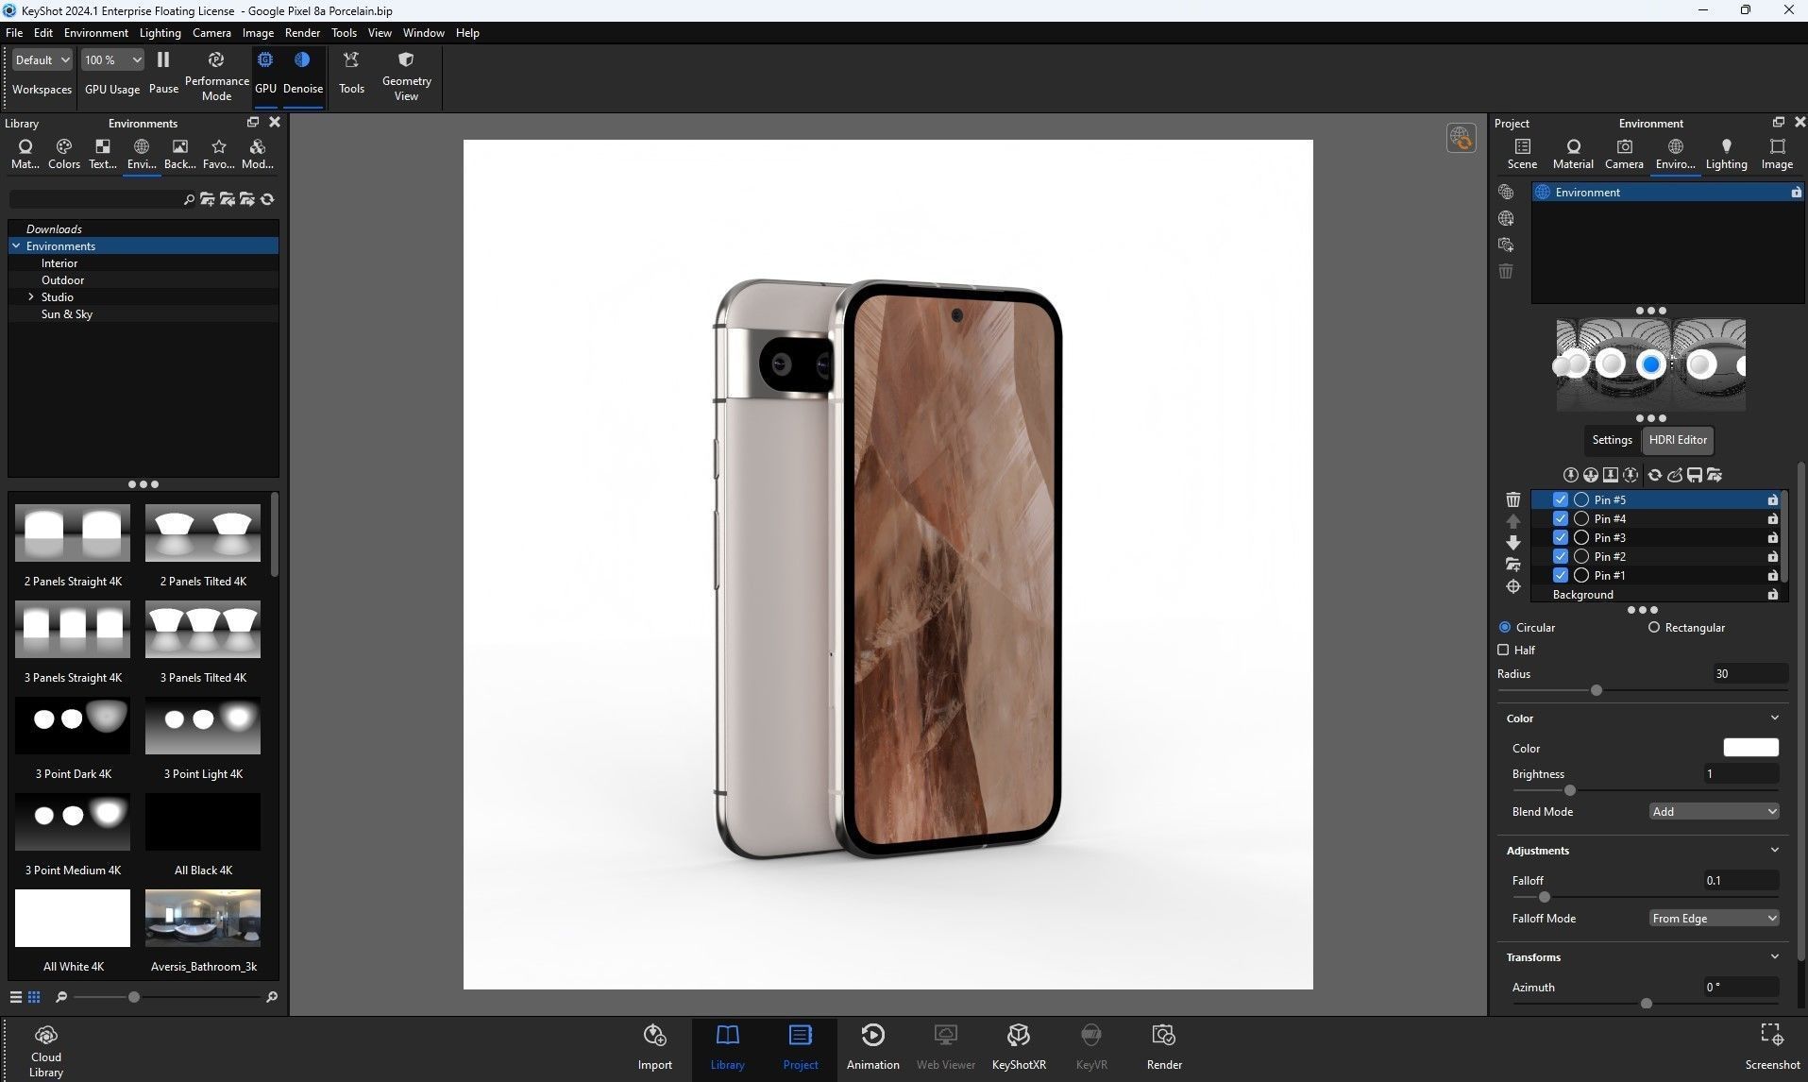The width and height of the screenshot is (1808, 1082).
Task: Open the Animation panel
Action: pos(872,1047)
